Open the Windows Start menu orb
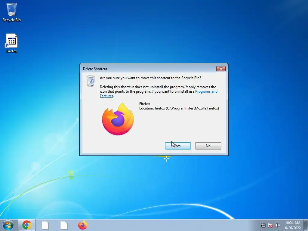Viewport: 308px width, 231px height. click(8, 225)
